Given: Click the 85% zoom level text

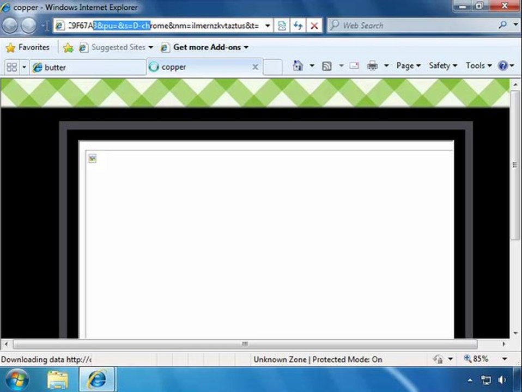Looking at the screenshot, I should [481, 359].
